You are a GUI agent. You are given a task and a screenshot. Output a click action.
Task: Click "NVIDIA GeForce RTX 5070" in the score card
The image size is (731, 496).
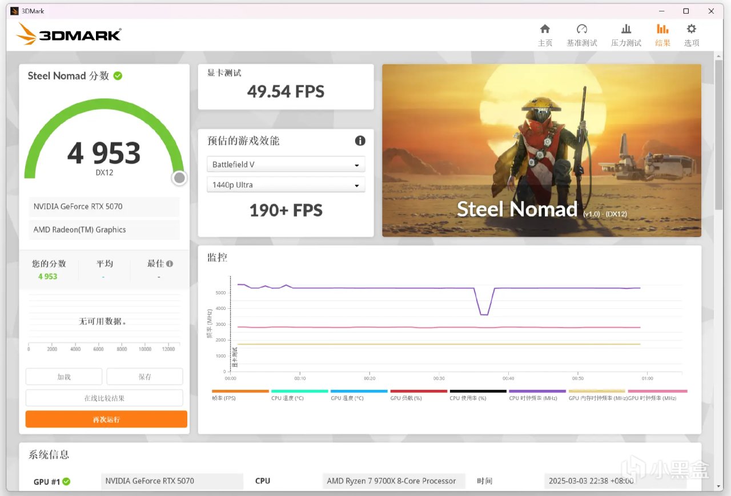click(104, 207)
